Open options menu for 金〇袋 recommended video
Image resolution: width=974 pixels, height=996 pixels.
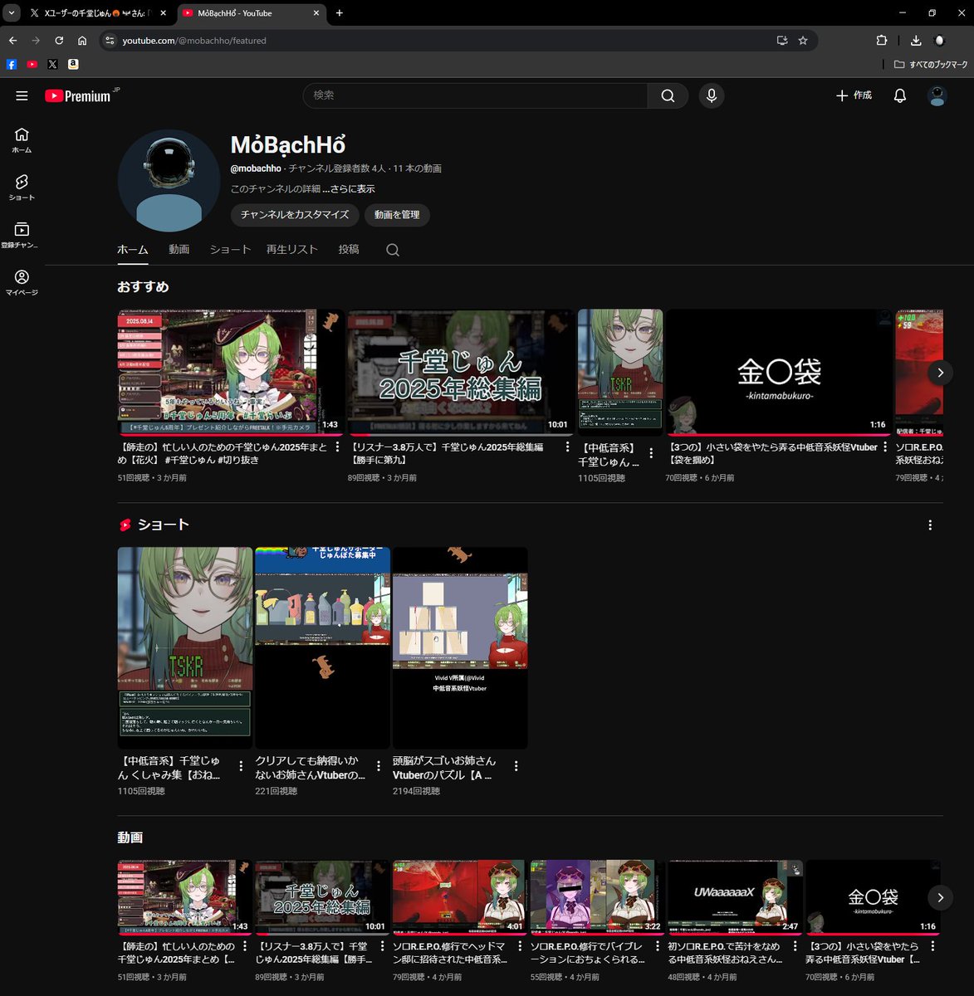885,447
